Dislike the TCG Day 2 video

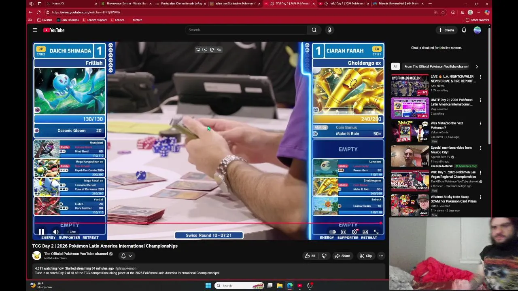(324, 256)
